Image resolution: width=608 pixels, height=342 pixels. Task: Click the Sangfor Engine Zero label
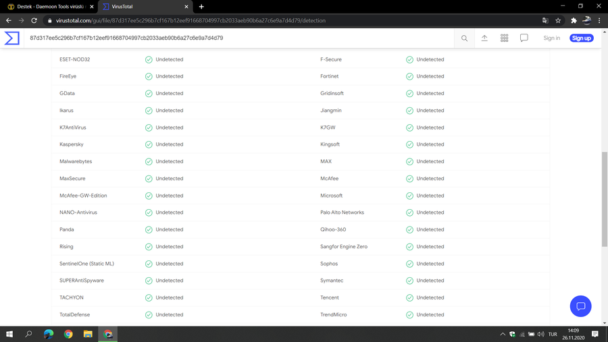[344, 247]
